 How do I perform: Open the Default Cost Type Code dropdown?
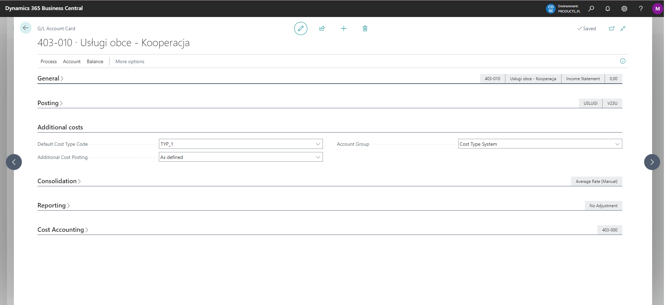point(318,144)
